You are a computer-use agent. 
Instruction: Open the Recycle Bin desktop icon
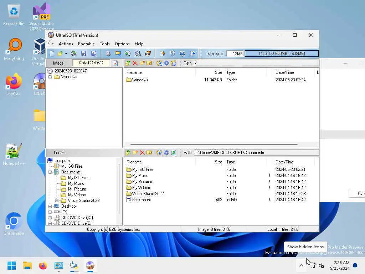[14, 15]
